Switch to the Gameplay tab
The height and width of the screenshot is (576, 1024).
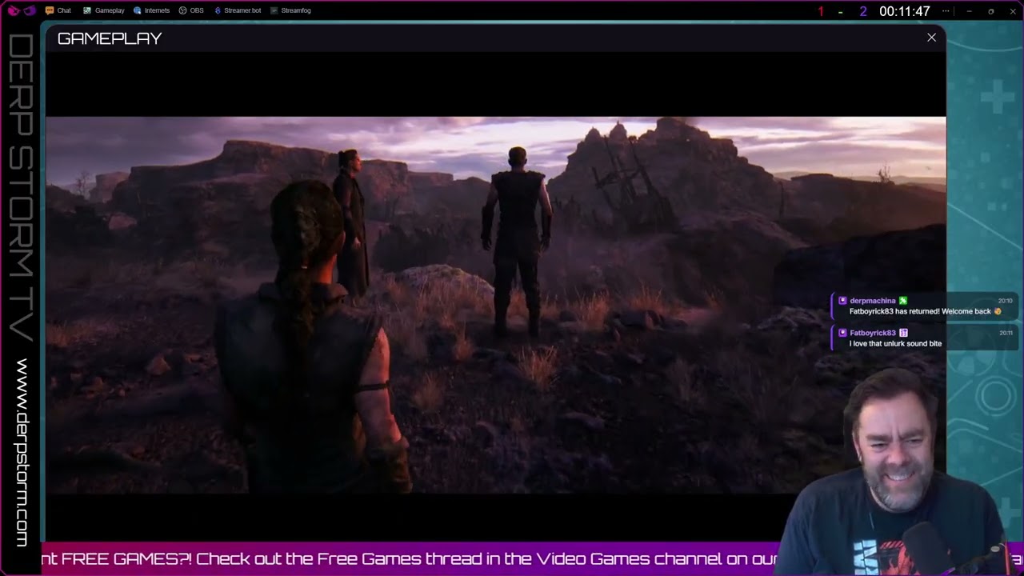(x=104, y=10)
